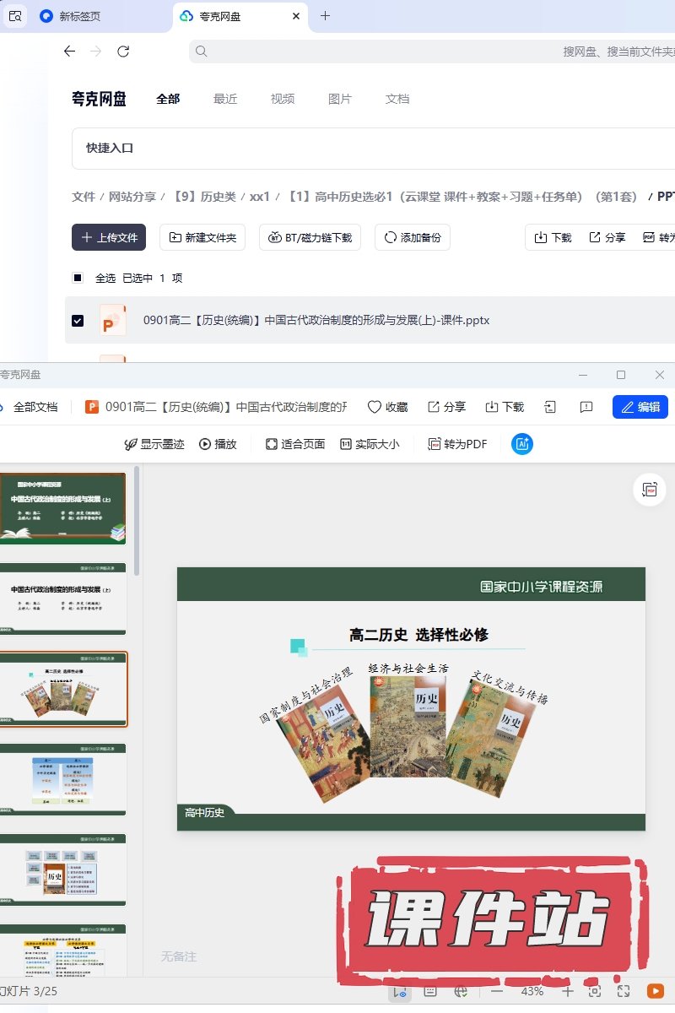Click the AI assistant icon in the viewer toolbar

pyautogui.click(x=522, y=444)
